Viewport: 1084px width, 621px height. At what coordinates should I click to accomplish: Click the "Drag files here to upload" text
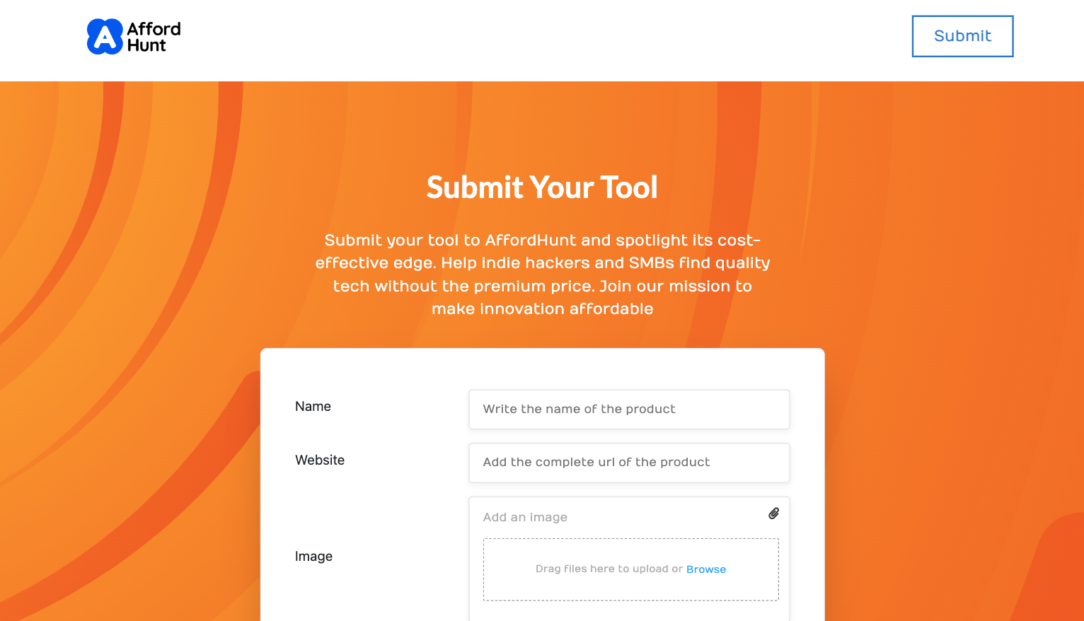tap(609, 569)
